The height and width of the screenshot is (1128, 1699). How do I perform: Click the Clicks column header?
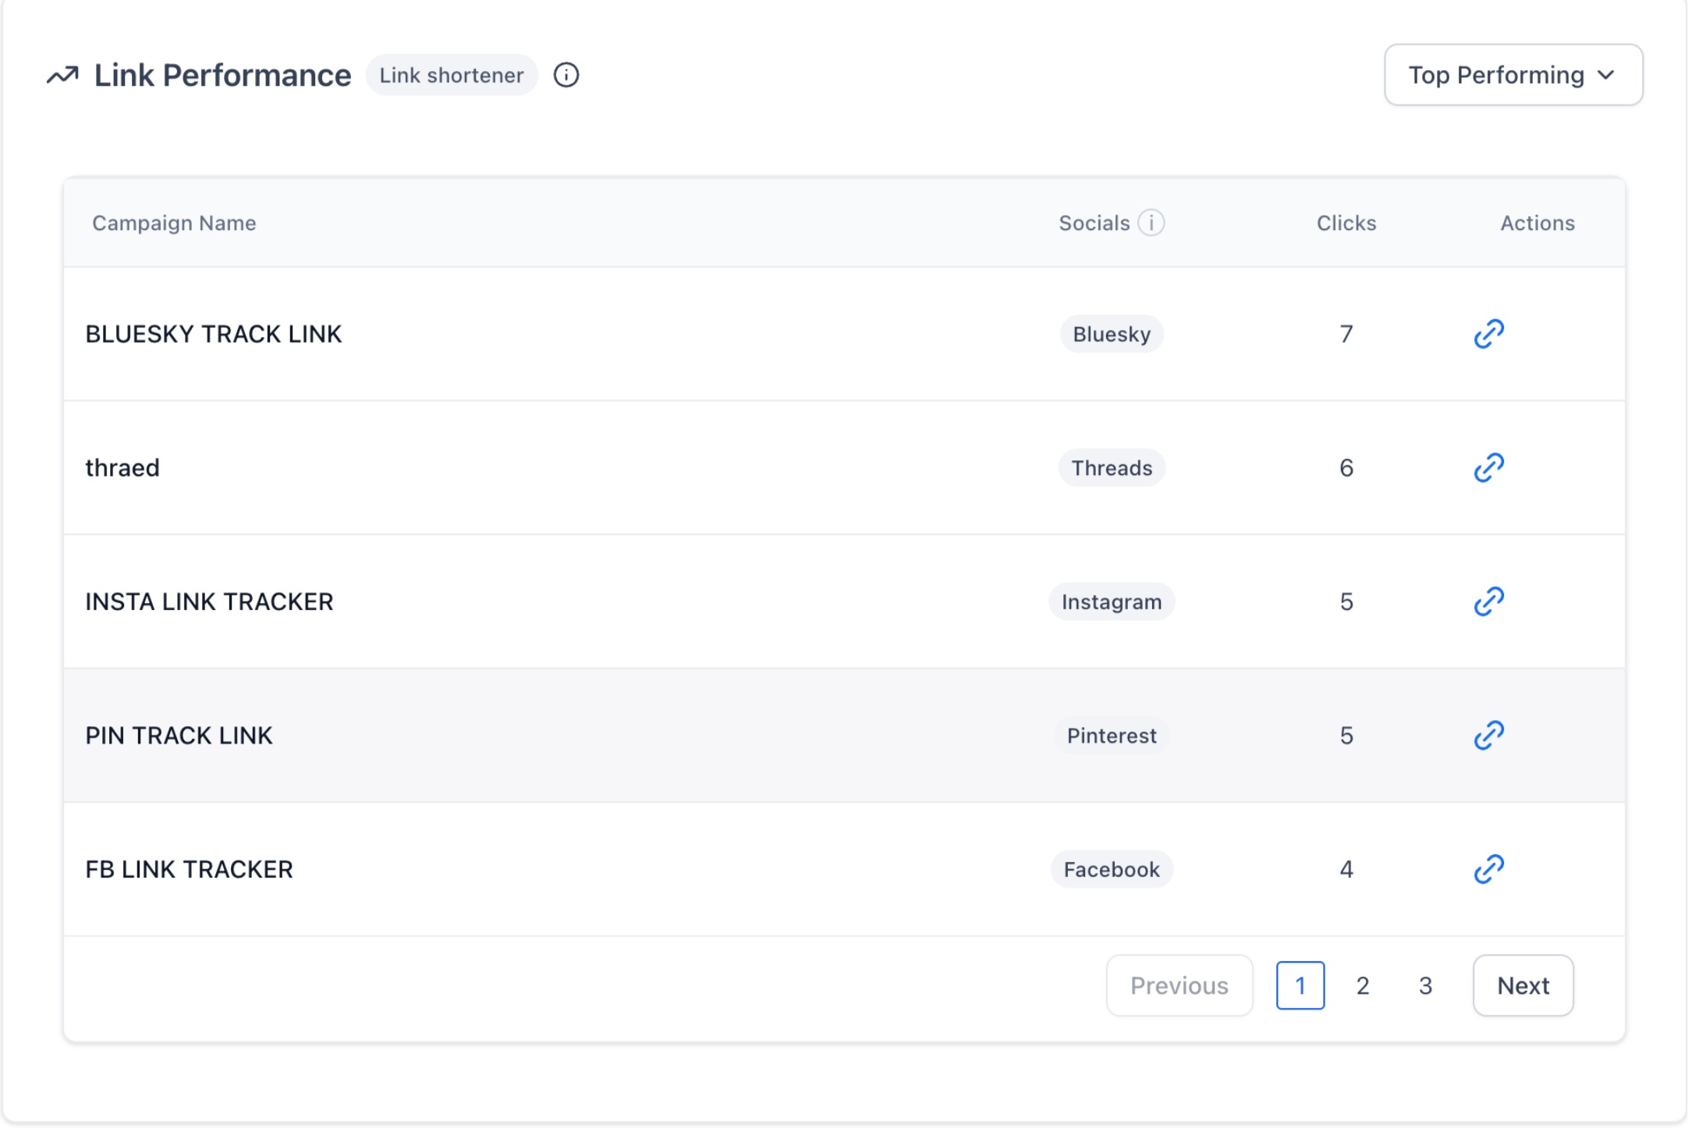click(1346, 223)
